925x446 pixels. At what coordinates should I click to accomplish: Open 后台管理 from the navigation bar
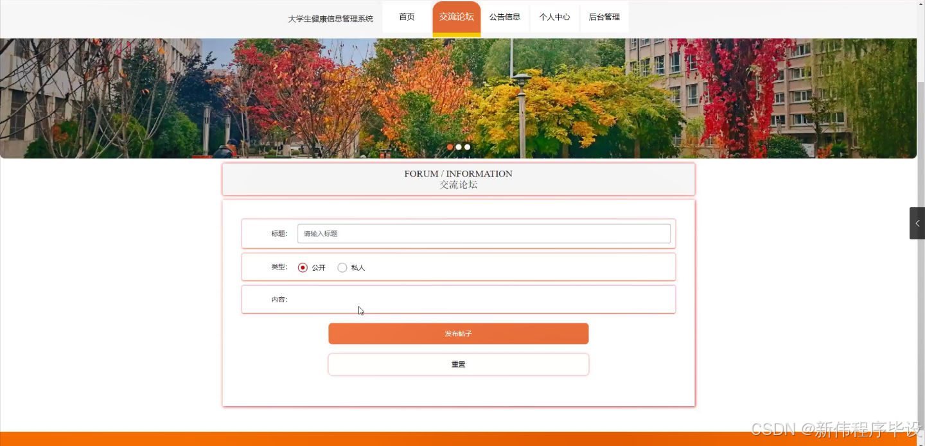(x=604, y=17)
